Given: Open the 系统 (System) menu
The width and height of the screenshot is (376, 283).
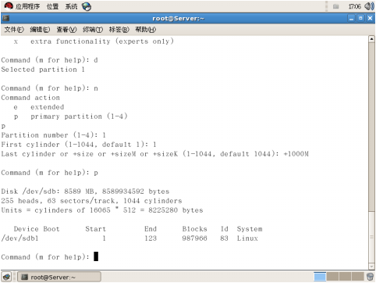Looking at the screenshot, I should point(71,6).
